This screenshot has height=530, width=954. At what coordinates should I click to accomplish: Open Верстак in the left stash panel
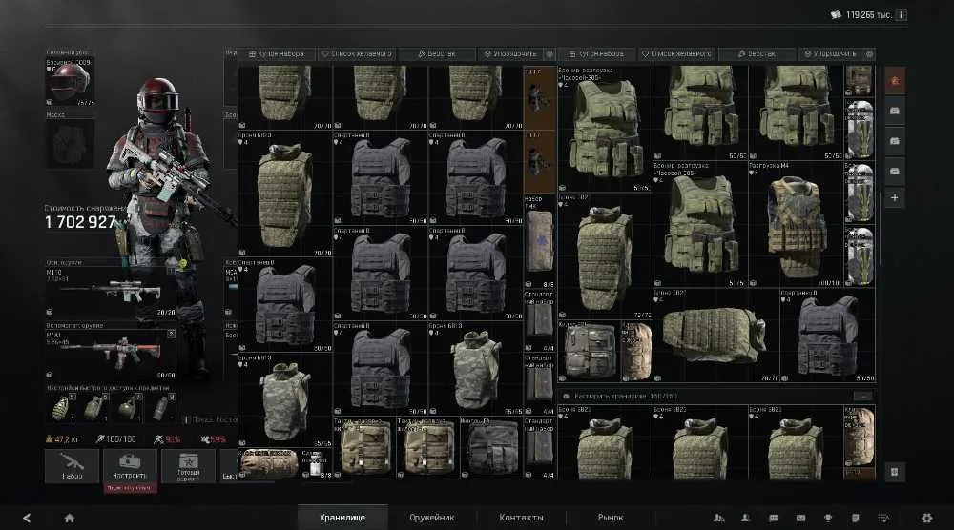coord(436,54)
